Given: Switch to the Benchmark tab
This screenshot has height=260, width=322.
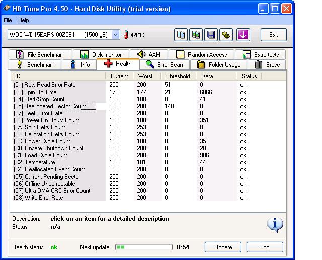Looking at the screenshot, I should tap(35, 65).
